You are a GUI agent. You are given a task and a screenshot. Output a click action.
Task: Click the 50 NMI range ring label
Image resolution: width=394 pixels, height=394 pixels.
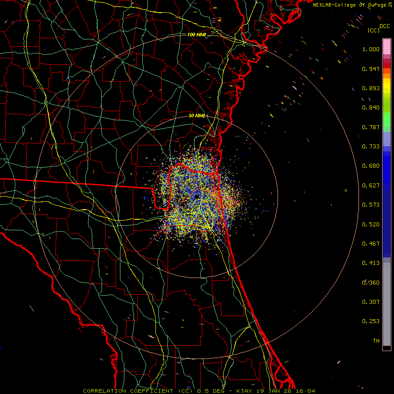tap(197, 116)
